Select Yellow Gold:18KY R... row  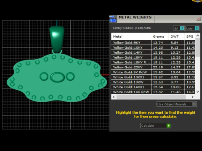pos(153,62)
